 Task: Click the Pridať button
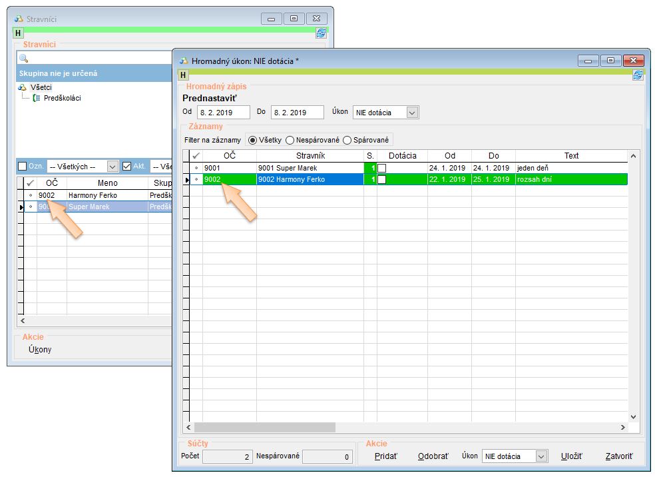(385, 456)
